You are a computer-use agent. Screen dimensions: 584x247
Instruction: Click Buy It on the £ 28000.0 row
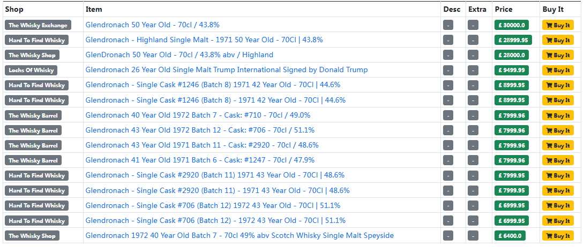558,55
